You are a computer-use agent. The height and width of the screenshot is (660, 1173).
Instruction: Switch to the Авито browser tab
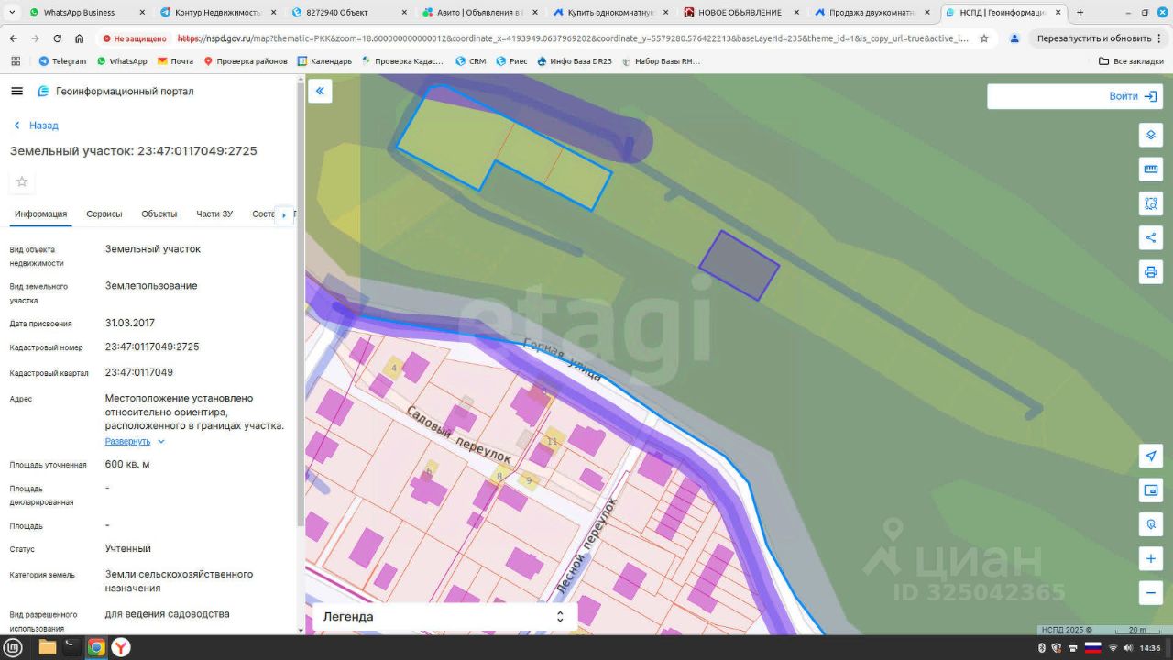coord(480,13)
